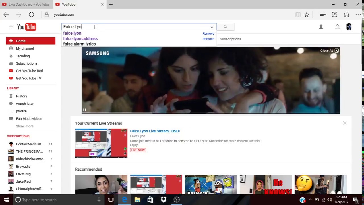
Task: Open the account avatar menu
Action: pyautogui.click(x=349, y=27)
